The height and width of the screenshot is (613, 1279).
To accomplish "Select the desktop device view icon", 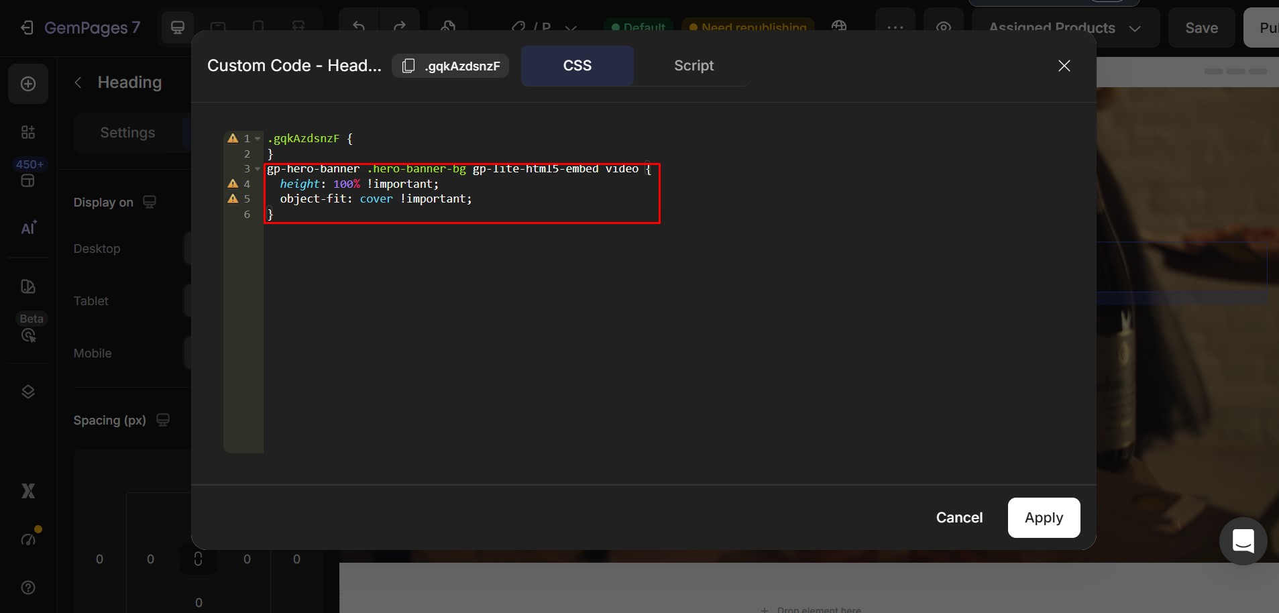I will pos(178,27).
